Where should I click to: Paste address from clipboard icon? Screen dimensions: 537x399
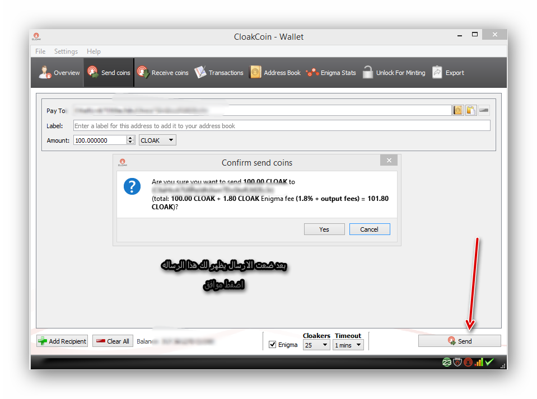[471, 110]
